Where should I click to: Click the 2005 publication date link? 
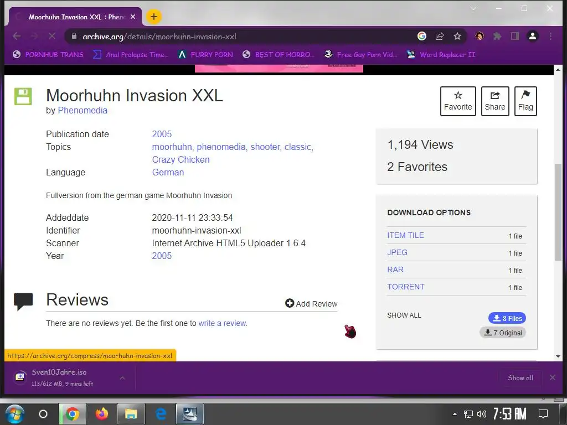click(162, 134)
